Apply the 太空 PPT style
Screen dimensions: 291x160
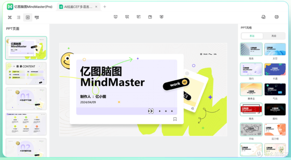pyautogui.click(x=275, y=49)
